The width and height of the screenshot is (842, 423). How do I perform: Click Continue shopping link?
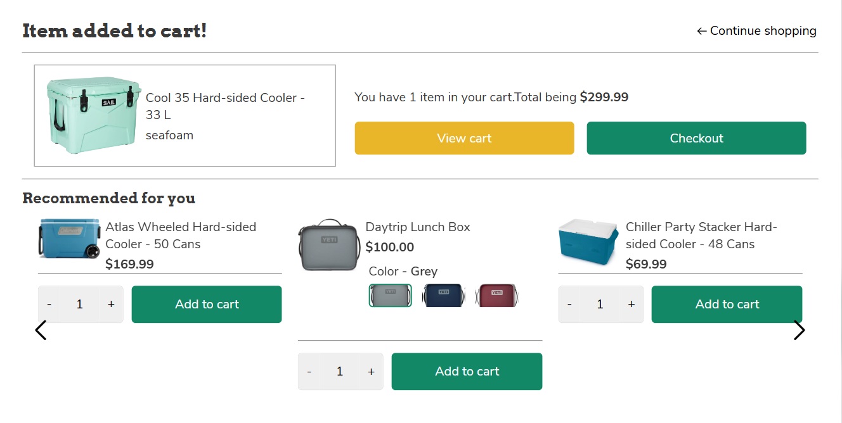763,30
